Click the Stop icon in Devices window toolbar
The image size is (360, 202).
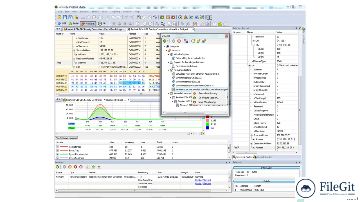pyautogui.click(x=179, y=41)
